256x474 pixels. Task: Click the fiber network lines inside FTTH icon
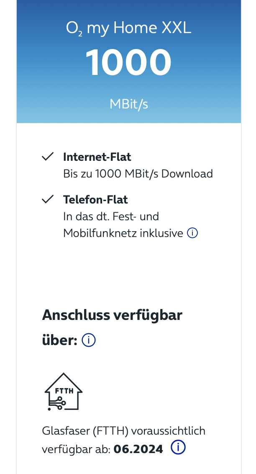58,403
